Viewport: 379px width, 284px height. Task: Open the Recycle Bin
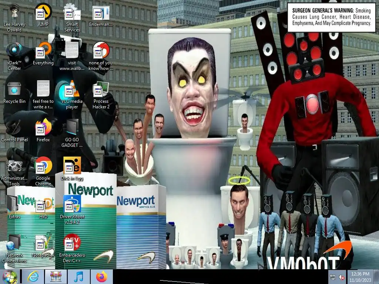tap(14, 92)
